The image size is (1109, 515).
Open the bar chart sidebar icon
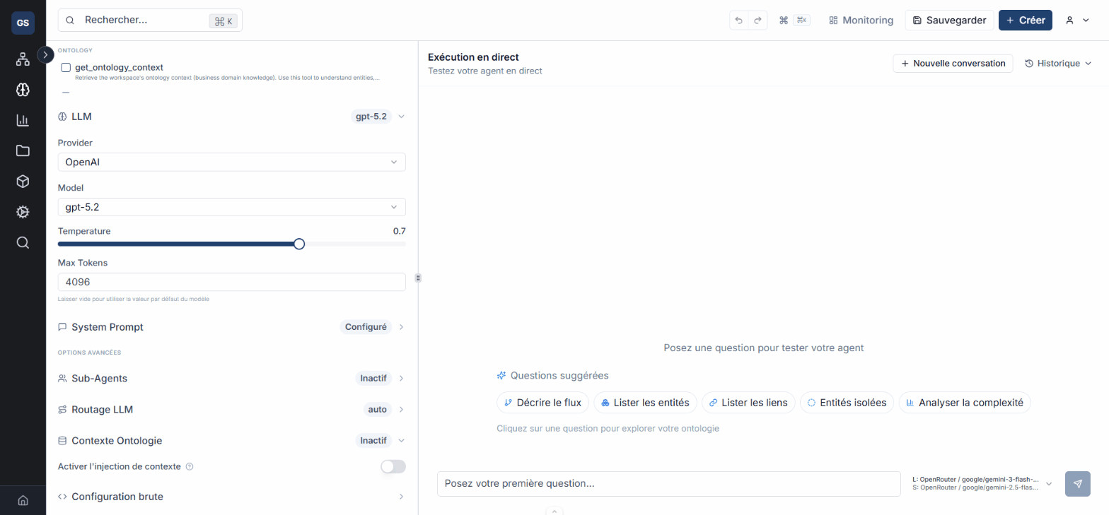click(23, 120)
